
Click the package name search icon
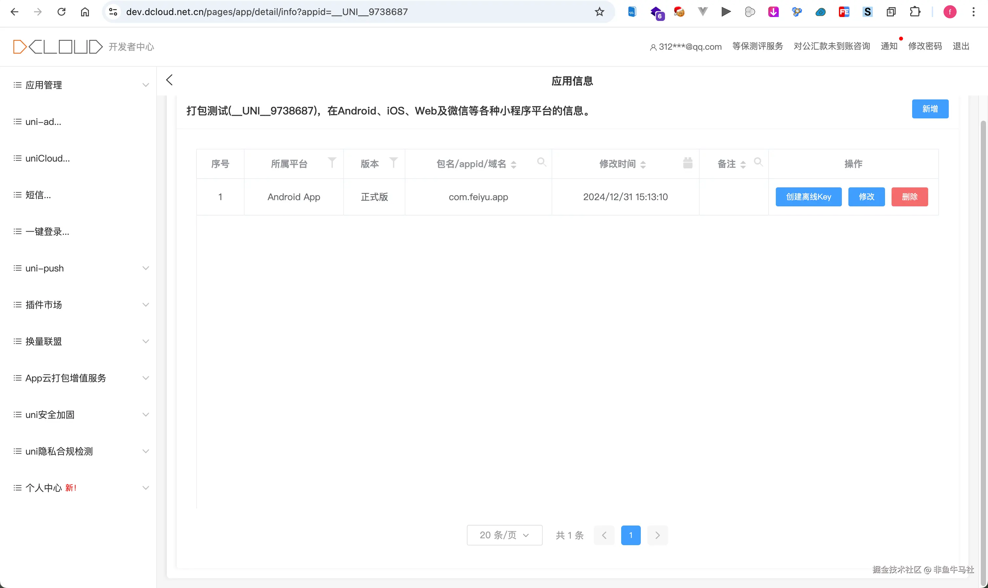(x=541, y=162)
